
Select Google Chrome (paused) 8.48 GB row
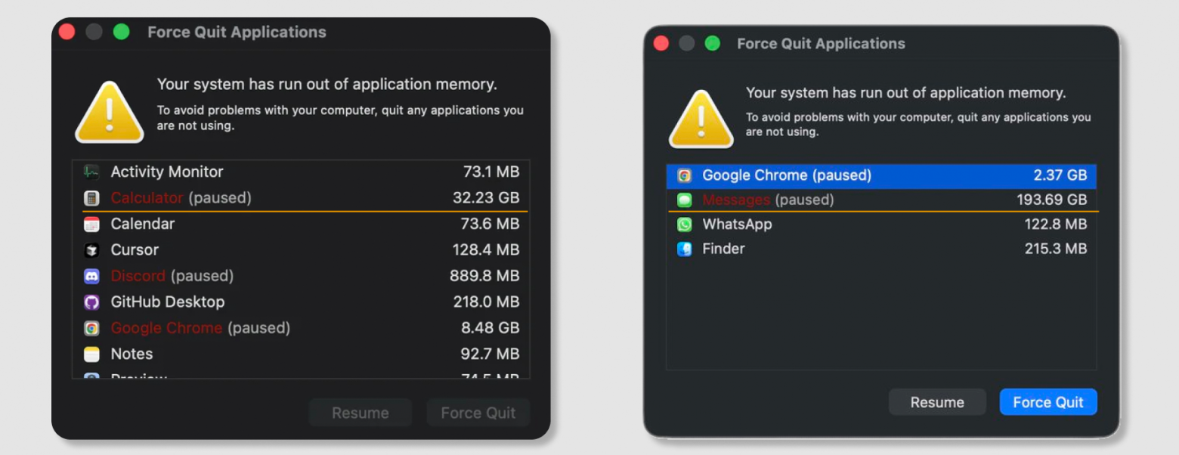click(x=302, y=328)
